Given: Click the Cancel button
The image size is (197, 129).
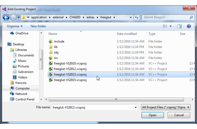Looking at the screenshot, I should 179,115.
